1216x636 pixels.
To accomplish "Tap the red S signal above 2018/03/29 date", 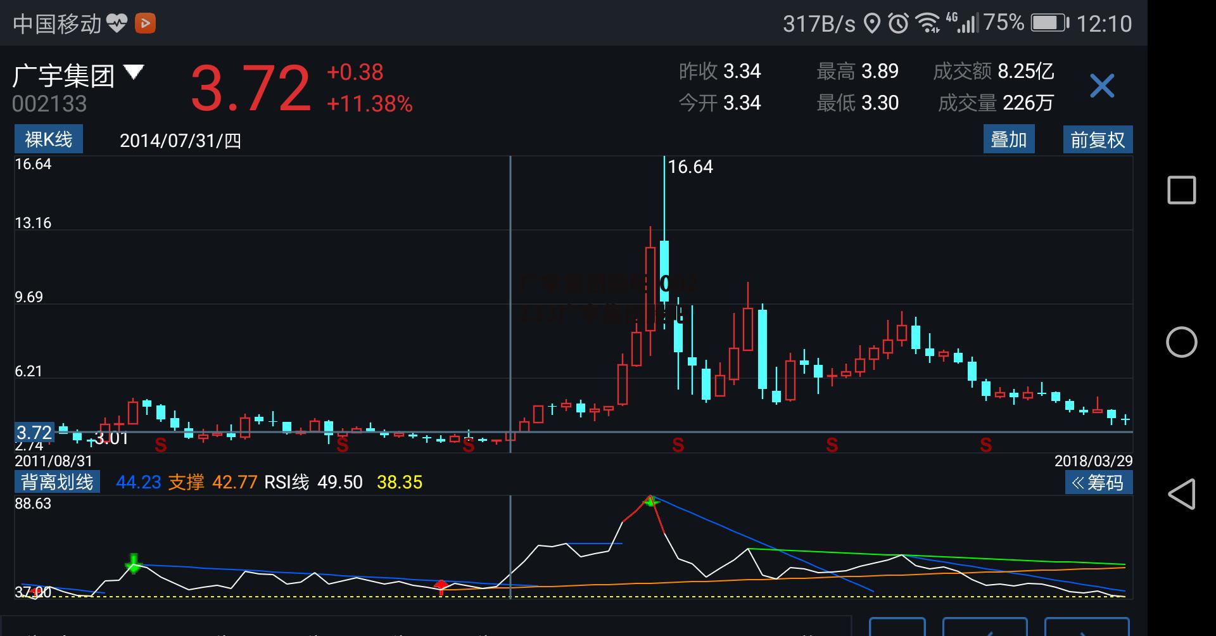I will [x=985, y=445].
